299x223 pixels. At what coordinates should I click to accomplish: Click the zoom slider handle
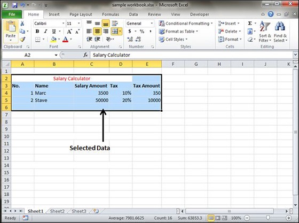(268, 218)
